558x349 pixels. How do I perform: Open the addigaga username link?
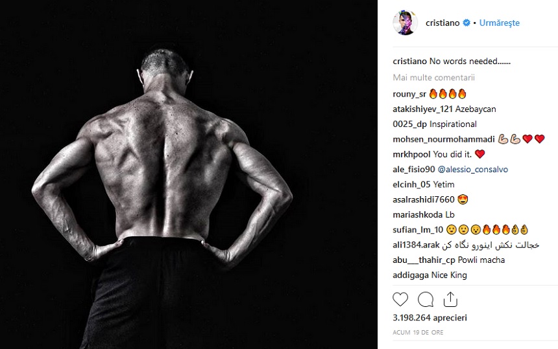(411, 275)
